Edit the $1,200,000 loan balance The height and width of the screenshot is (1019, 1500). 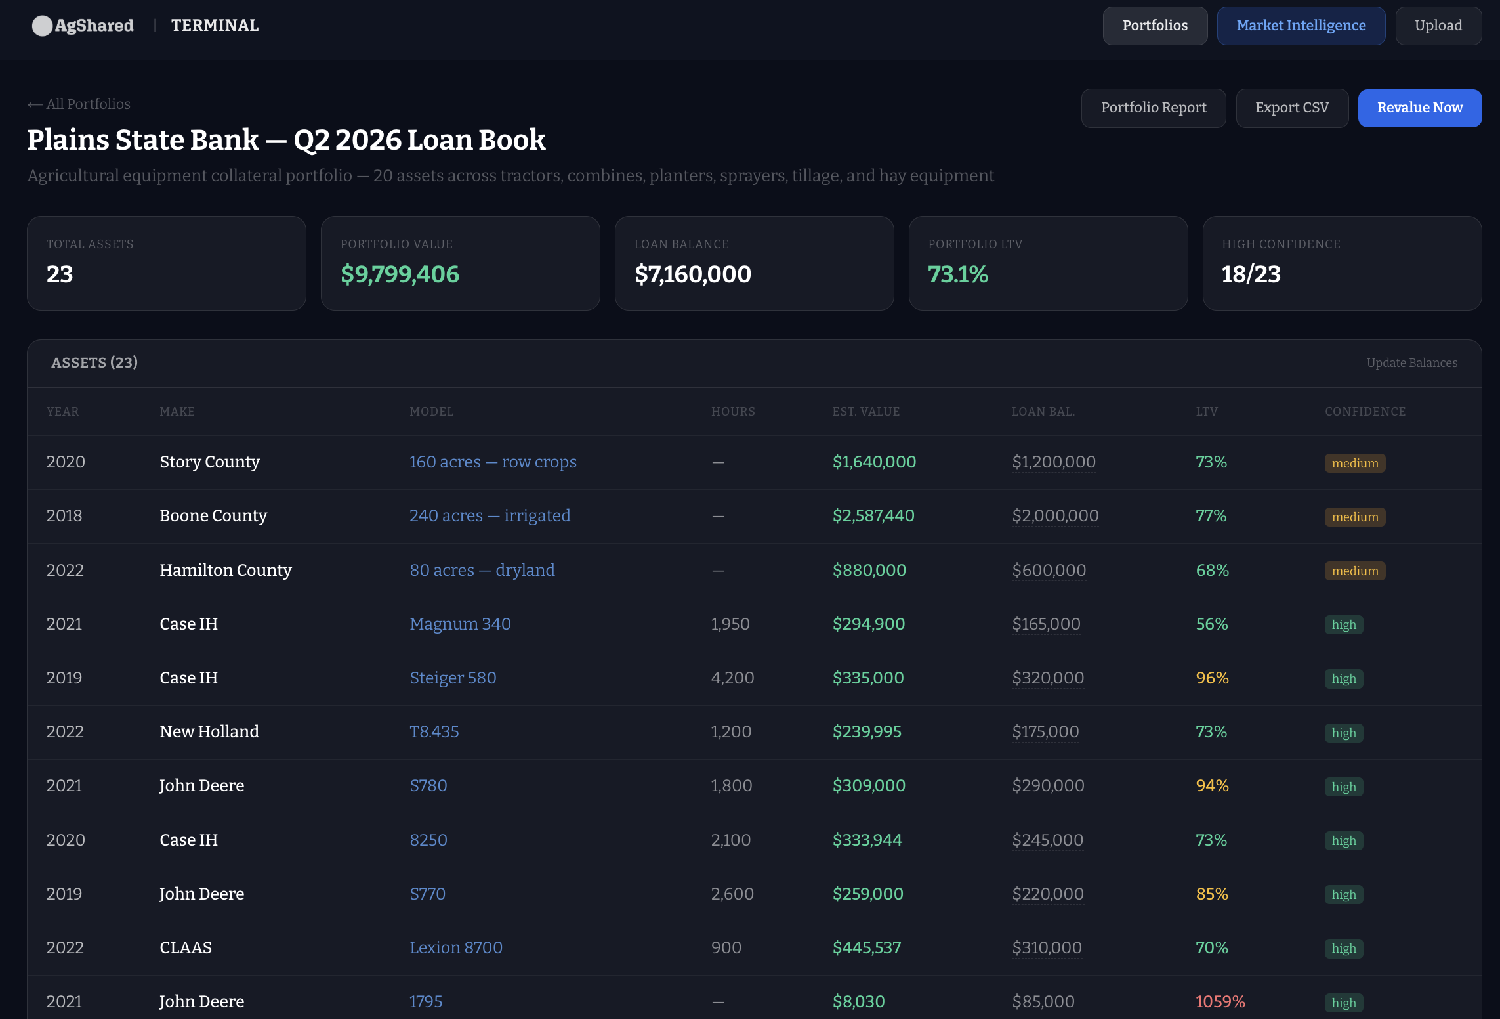pyautogui.click(x=1054, y=462)
